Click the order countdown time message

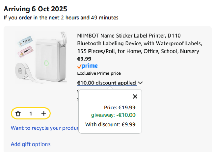click(61, 18)
